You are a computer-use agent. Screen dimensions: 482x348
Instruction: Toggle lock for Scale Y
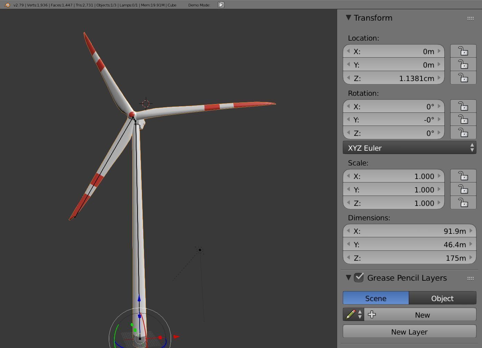point(463,189)
